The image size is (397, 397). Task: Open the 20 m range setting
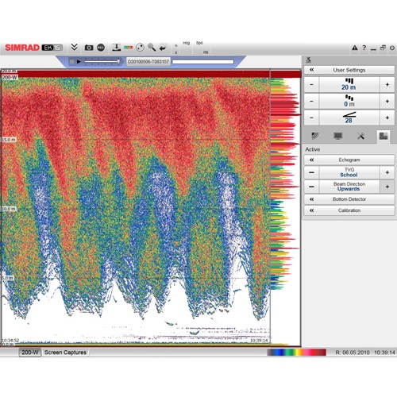(349, 85)
